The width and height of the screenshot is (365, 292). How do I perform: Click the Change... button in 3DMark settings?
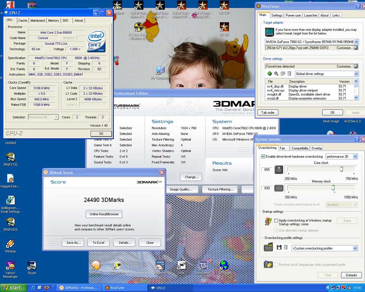point(192,177)
